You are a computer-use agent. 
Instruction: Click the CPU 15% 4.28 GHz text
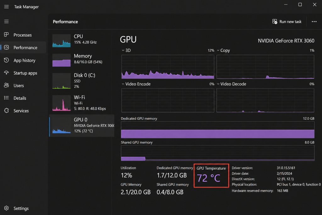(85, 42)
